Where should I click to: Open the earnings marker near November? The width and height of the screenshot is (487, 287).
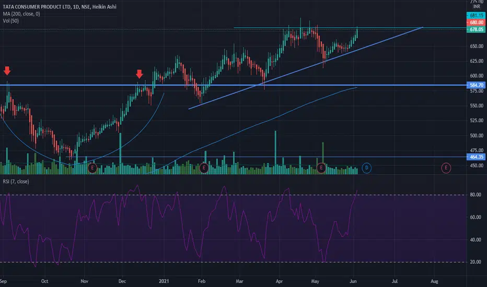[x=92, y=168]
